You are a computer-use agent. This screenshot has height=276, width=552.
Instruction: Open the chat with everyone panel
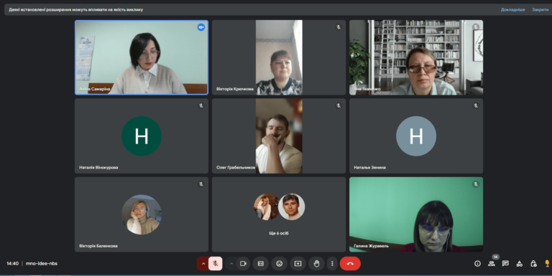[505, 264]
